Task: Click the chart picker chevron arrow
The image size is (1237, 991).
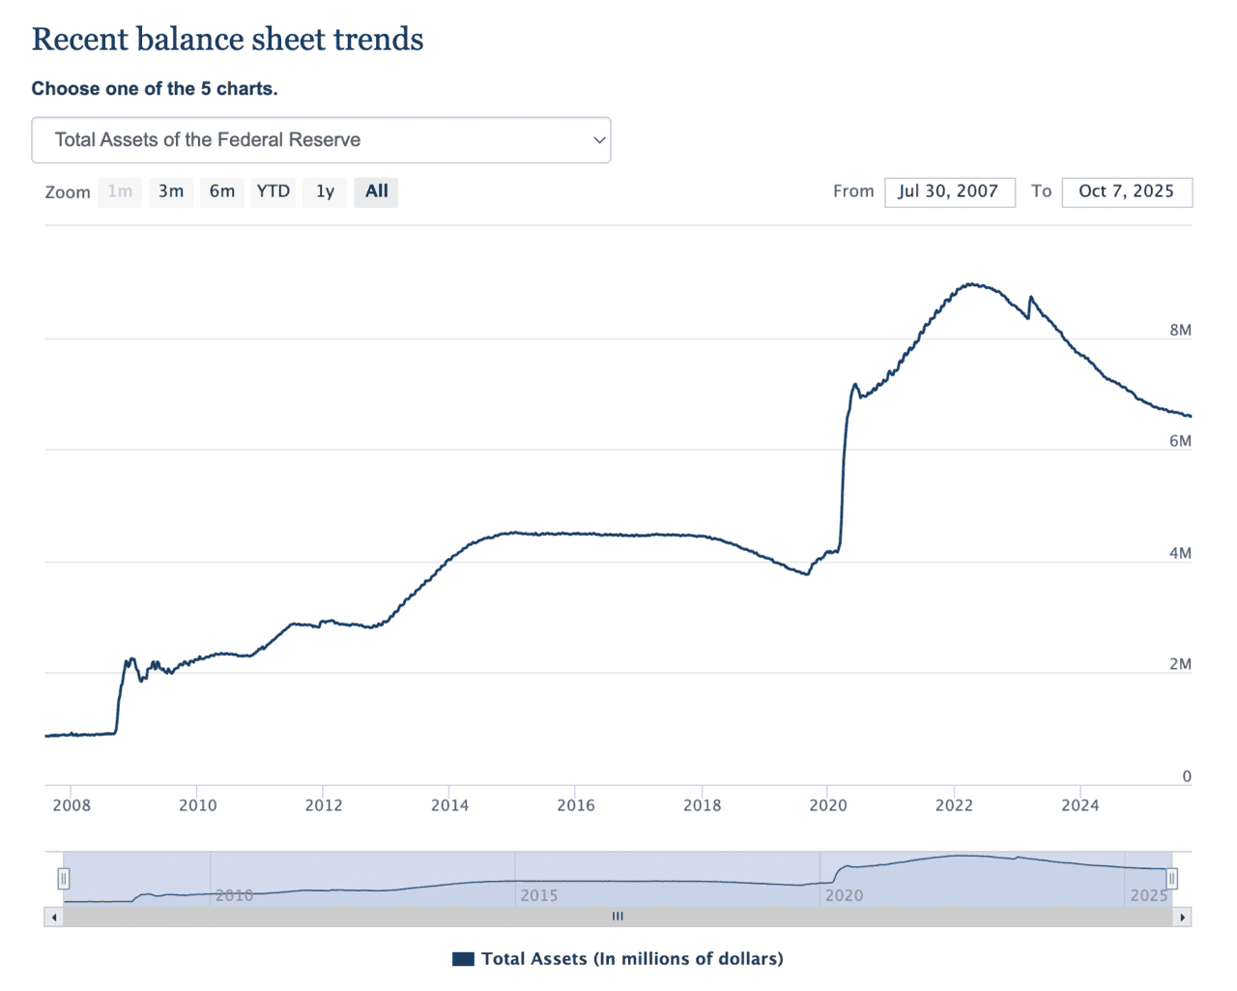Action: (598, 139)
